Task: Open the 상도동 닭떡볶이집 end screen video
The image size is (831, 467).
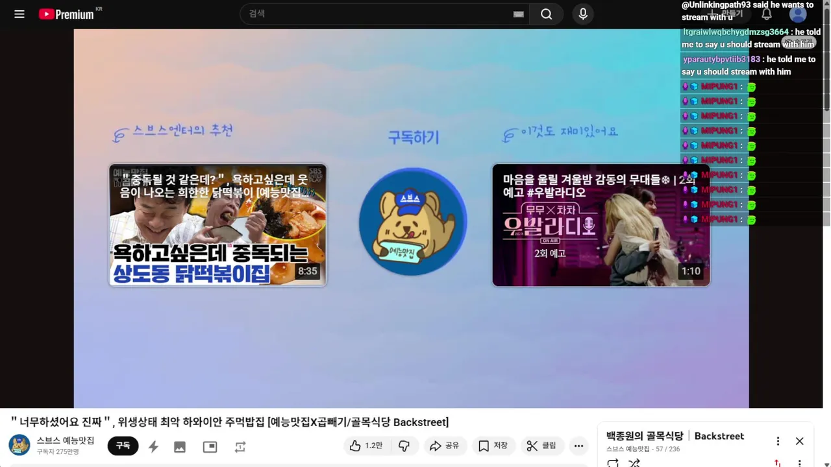Action: [x=217, y=224]
